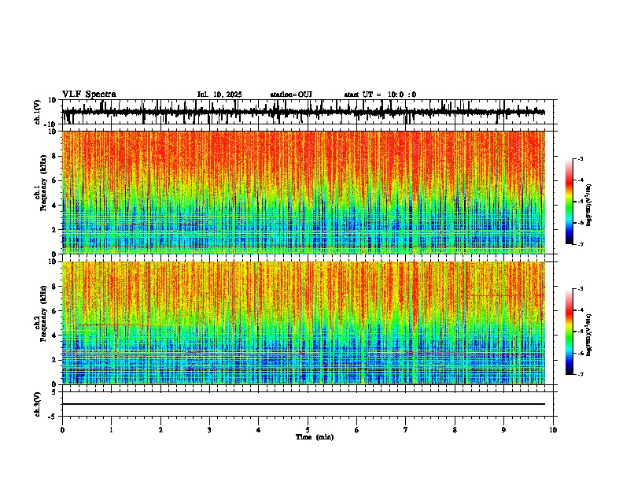623x482 pixels.
Task: Click the "VLF Spectra" title text
Action: click(89, 95)
